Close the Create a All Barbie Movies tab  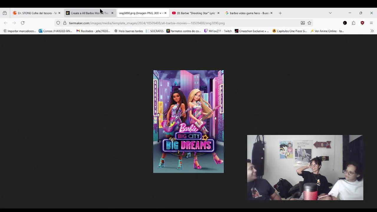click(x=112, y=13)
